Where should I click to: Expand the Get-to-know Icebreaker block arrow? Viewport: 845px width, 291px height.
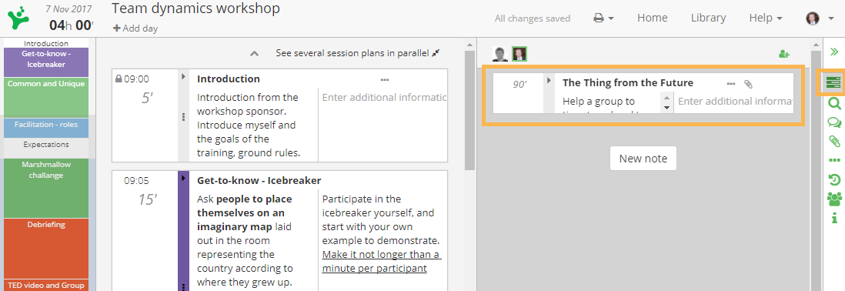coord(183,179)
